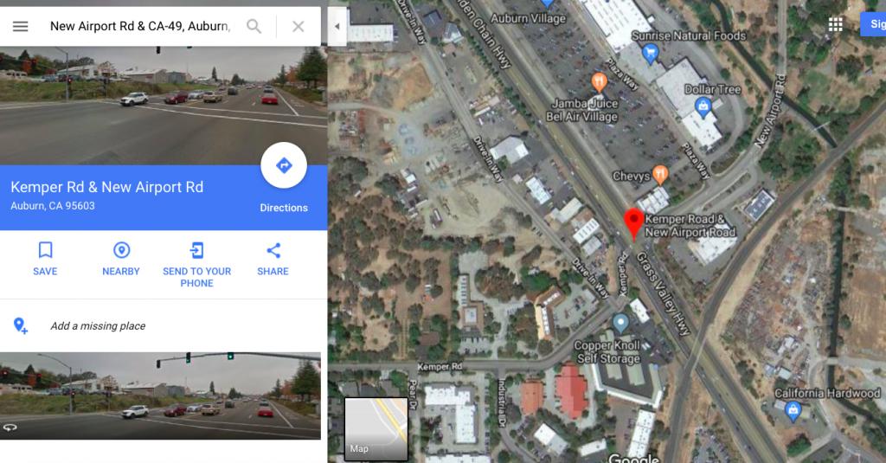Open the hamburger main menu
The width and height of the screenshot is (886, 463).
[21, 26]
